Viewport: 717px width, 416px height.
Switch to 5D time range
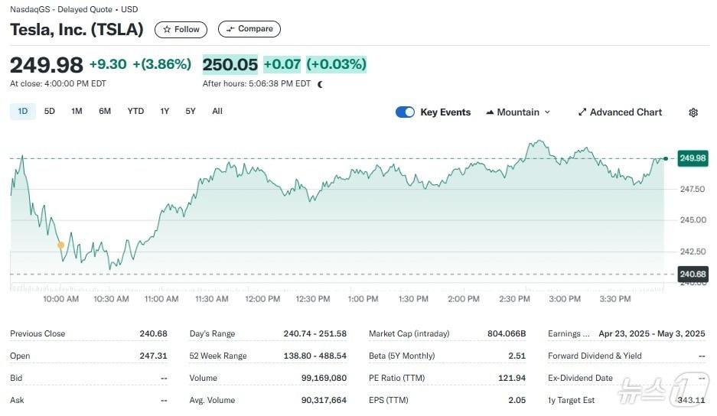tap(50, 112)
